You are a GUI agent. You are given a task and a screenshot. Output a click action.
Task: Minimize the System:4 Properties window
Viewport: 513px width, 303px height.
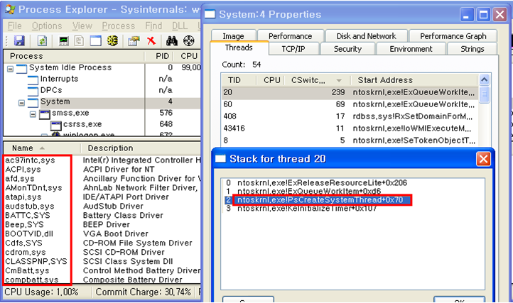point(467,15)
